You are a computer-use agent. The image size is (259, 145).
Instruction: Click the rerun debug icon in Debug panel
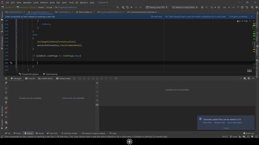tap(6, 79)
